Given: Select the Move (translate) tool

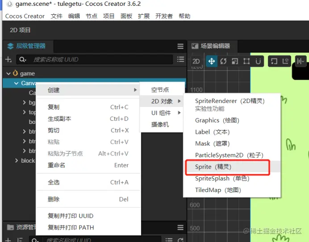Looking at the screenshot, I should [212, 61].
